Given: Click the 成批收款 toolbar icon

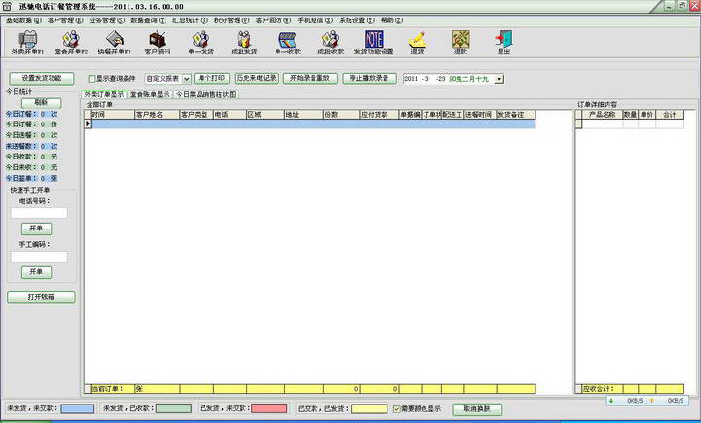Looking at the screenshot, I should click(330, 43).
